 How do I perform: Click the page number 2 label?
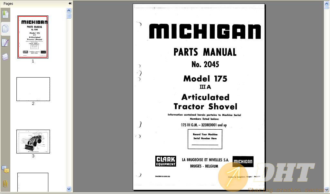pyautogui.click(x=33, y=103)
